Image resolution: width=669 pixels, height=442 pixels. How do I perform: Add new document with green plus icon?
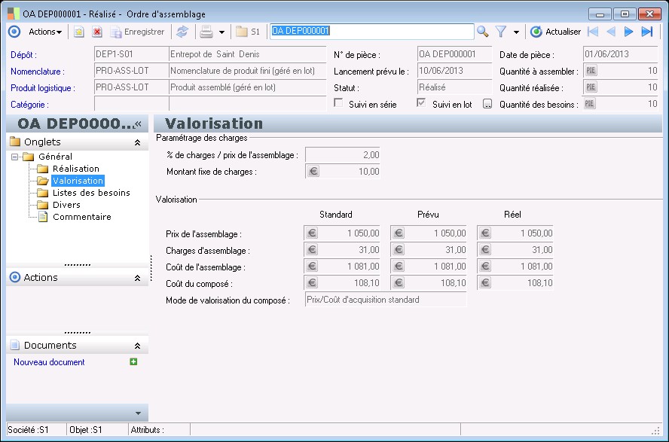pyautogui.click(x=133, y=362)
